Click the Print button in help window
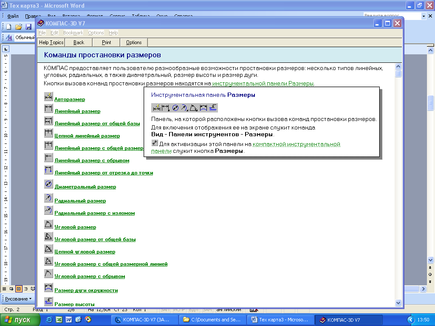The width and height of the screenshot is (435, 326). [106, 42]
